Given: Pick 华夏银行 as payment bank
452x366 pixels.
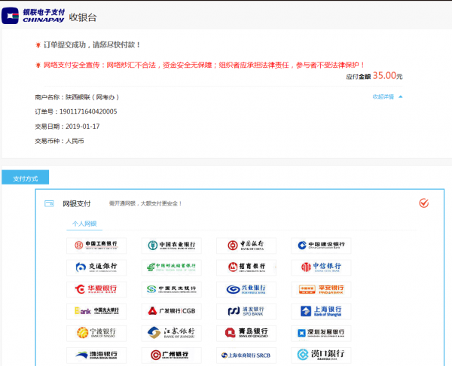Looking at the screenshot, I should pyautogui.click(x=96, y=289).
